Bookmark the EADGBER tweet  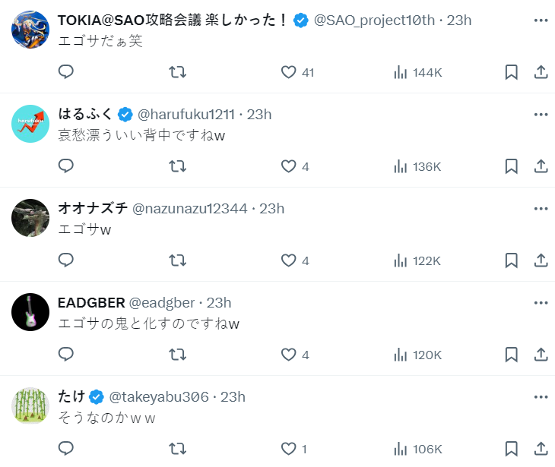click(512, 355)
